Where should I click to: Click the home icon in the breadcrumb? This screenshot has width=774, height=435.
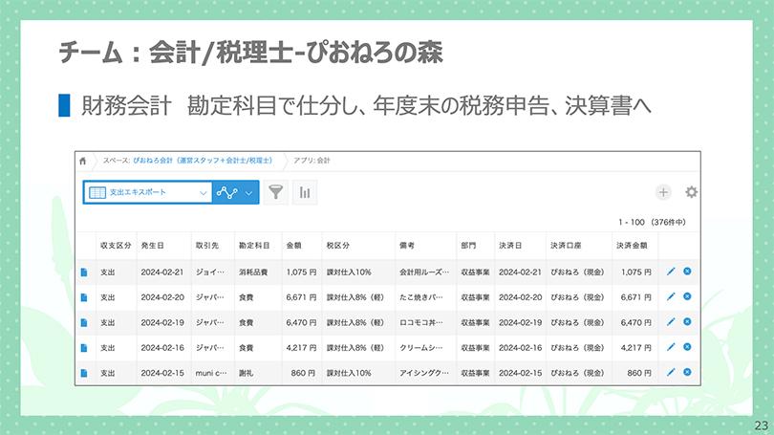[84, 161]
